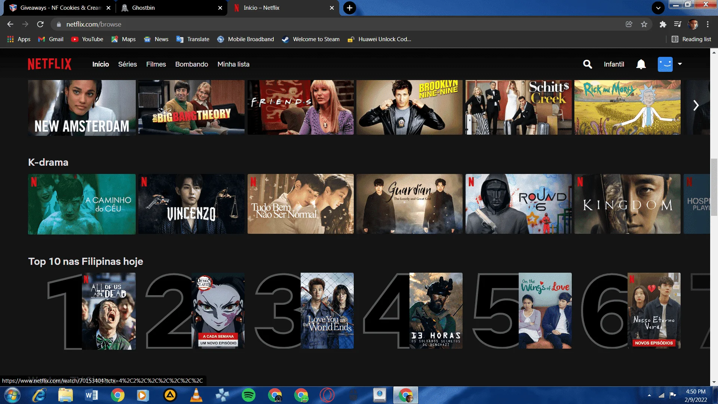Open the notifications bell icon

(x=641, y=64)
